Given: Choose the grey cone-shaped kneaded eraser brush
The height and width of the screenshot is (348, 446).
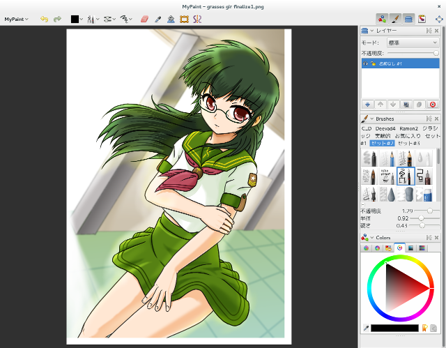Looking at the screenshot, I should coord(387,194).
